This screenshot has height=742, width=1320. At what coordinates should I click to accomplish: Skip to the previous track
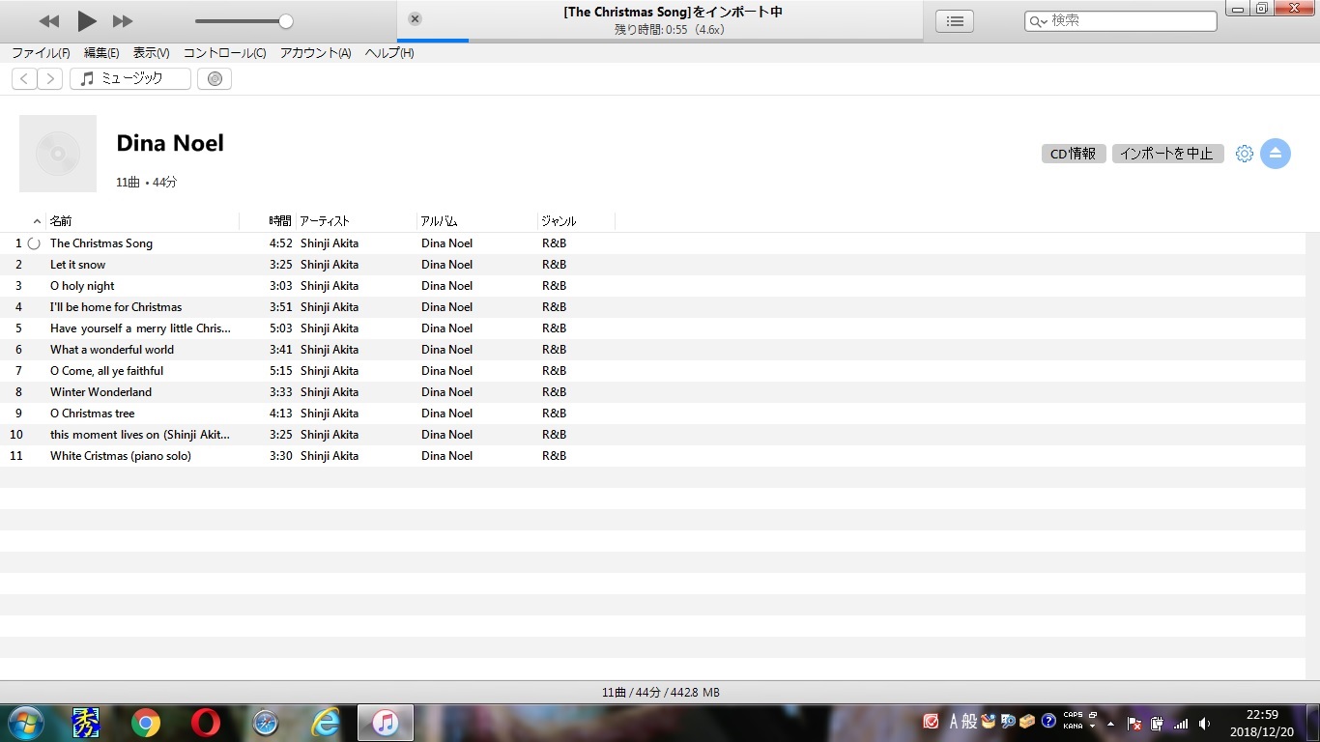coord(49,21)
